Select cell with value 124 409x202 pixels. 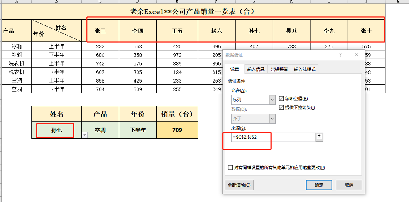tap(177, 72)
